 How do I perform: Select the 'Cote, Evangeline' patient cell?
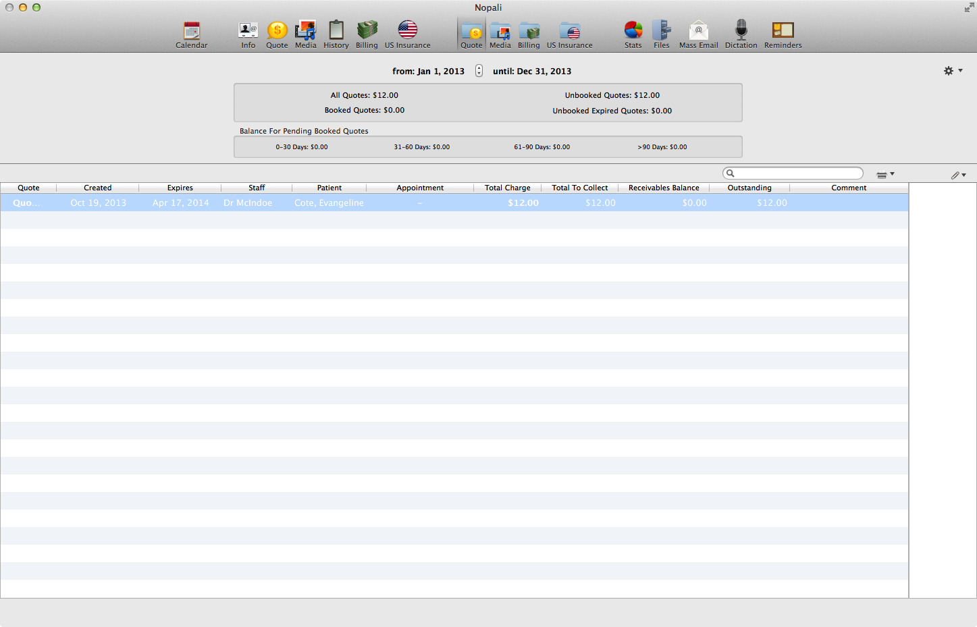point(329,202)
